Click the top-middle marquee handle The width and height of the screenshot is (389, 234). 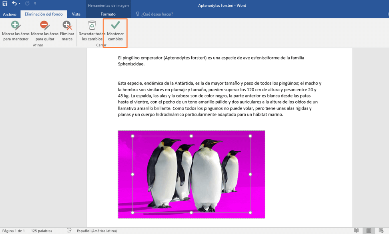(x=191, y=136)
